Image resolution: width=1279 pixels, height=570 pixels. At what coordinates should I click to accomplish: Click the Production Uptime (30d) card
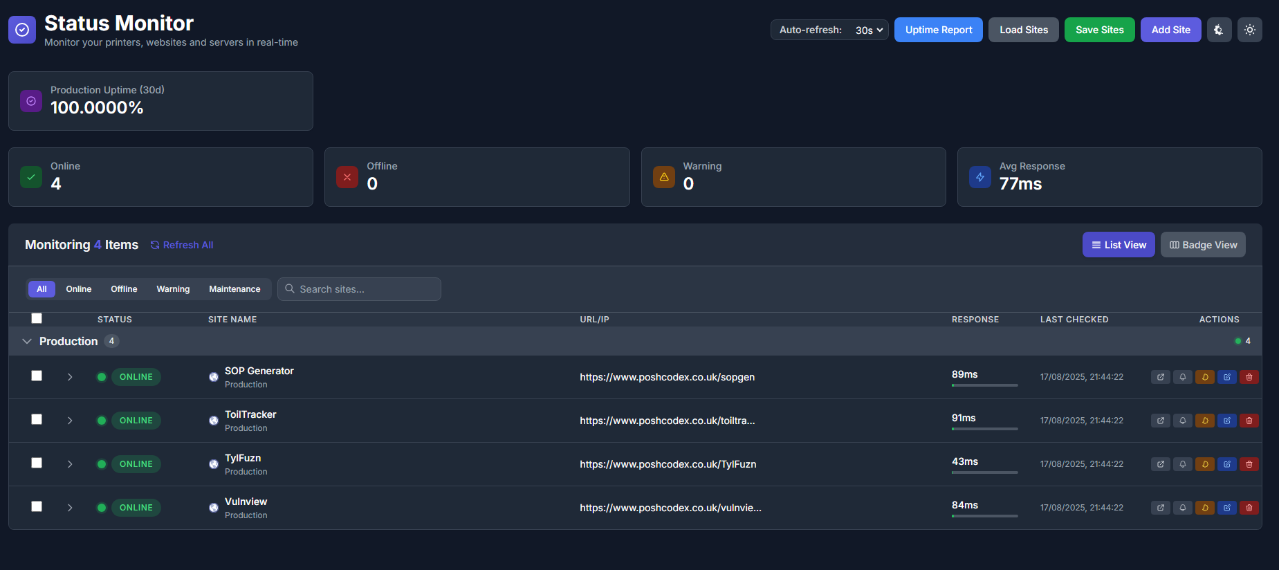click(x=160, y=101)
